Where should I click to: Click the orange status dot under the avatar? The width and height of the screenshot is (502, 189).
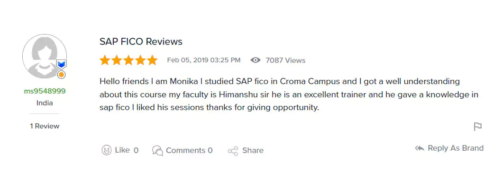(x=61, y=75)
